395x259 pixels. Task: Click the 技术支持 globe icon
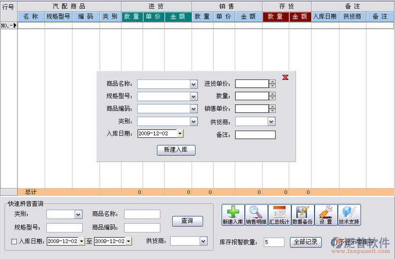pos(349,214)
